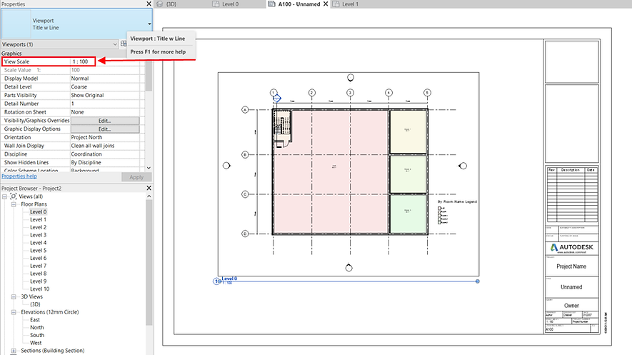The height and width of the screenshot is (355, 632).
Task: Select the south elevation marker below the plan
Action: point(349,268)
